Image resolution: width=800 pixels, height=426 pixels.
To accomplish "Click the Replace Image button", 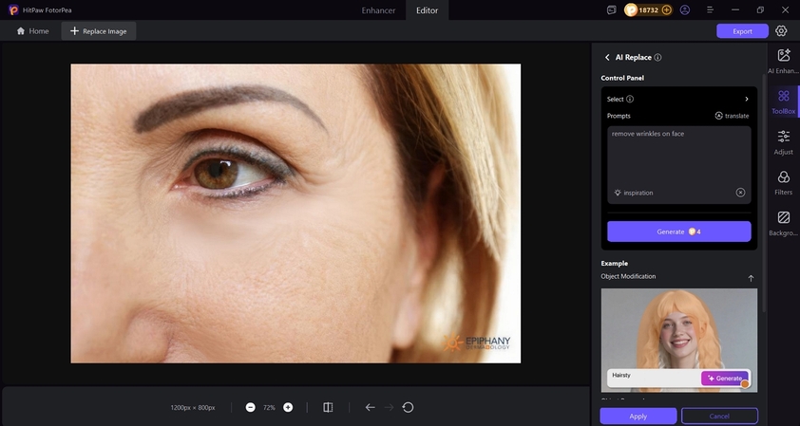I will pos(99,31).
